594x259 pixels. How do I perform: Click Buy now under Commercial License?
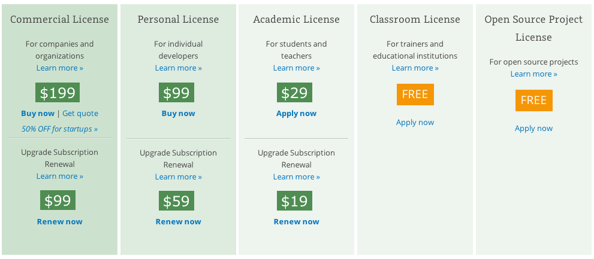38,114
